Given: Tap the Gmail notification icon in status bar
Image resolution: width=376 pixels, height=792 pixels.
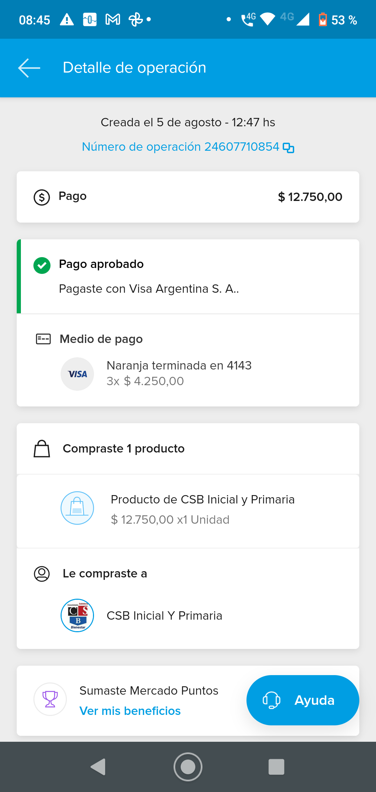Looking at the screenshot, I should pyautogui.click(x=113, y=20).
